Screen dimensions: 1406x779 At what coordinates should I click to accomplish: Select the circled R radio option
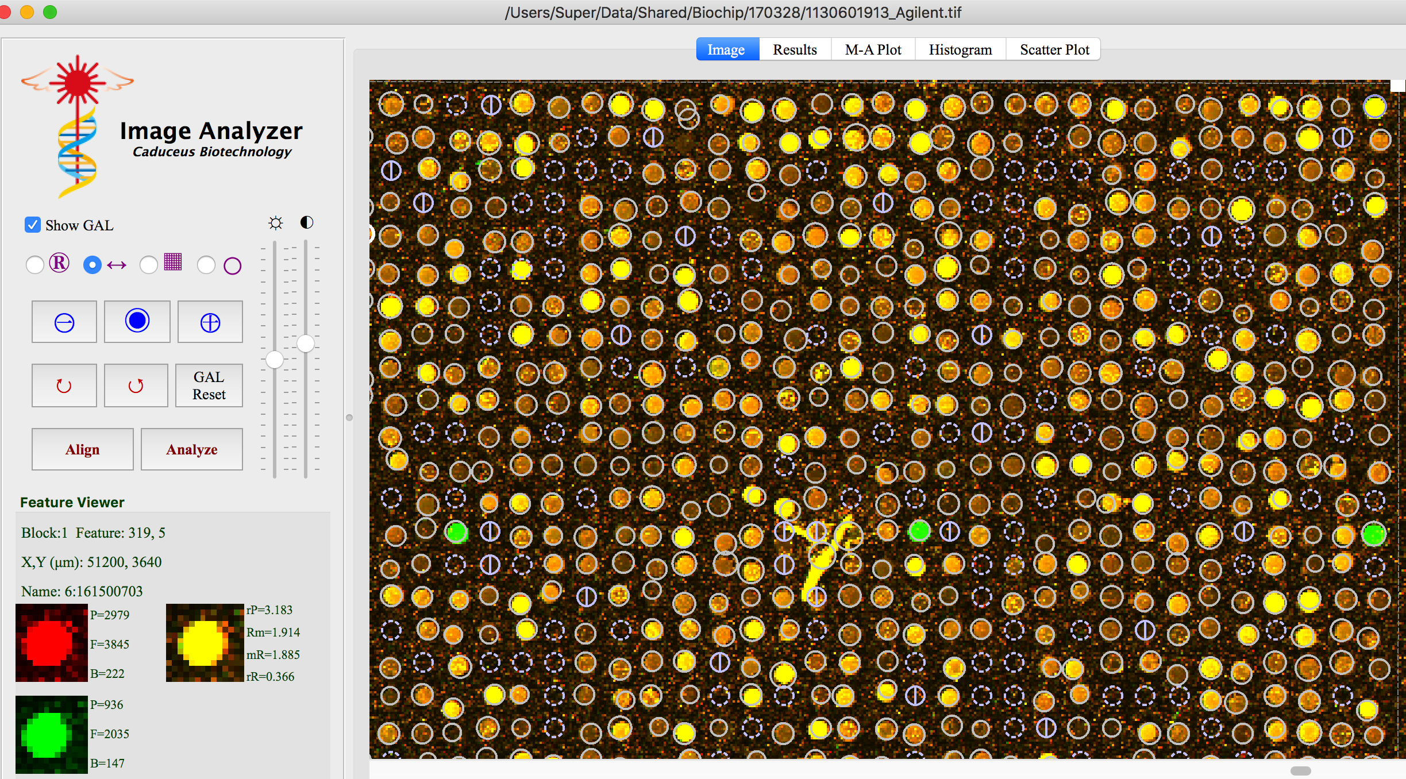point(35,265)
